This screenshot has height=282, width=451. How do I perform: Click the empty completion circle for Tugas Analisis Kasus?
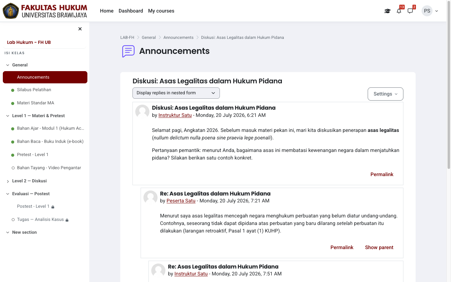coord(13,220)
